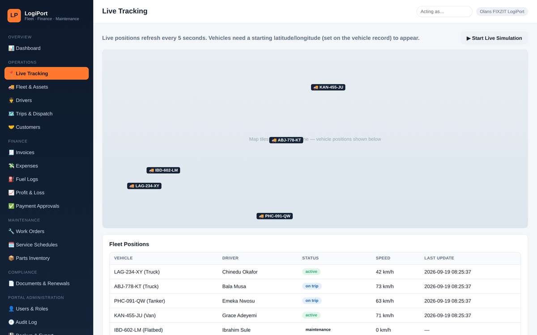537x335 pixels.
Task: Click the Documents & Renewals page icon
Action: tap(11, 284)
